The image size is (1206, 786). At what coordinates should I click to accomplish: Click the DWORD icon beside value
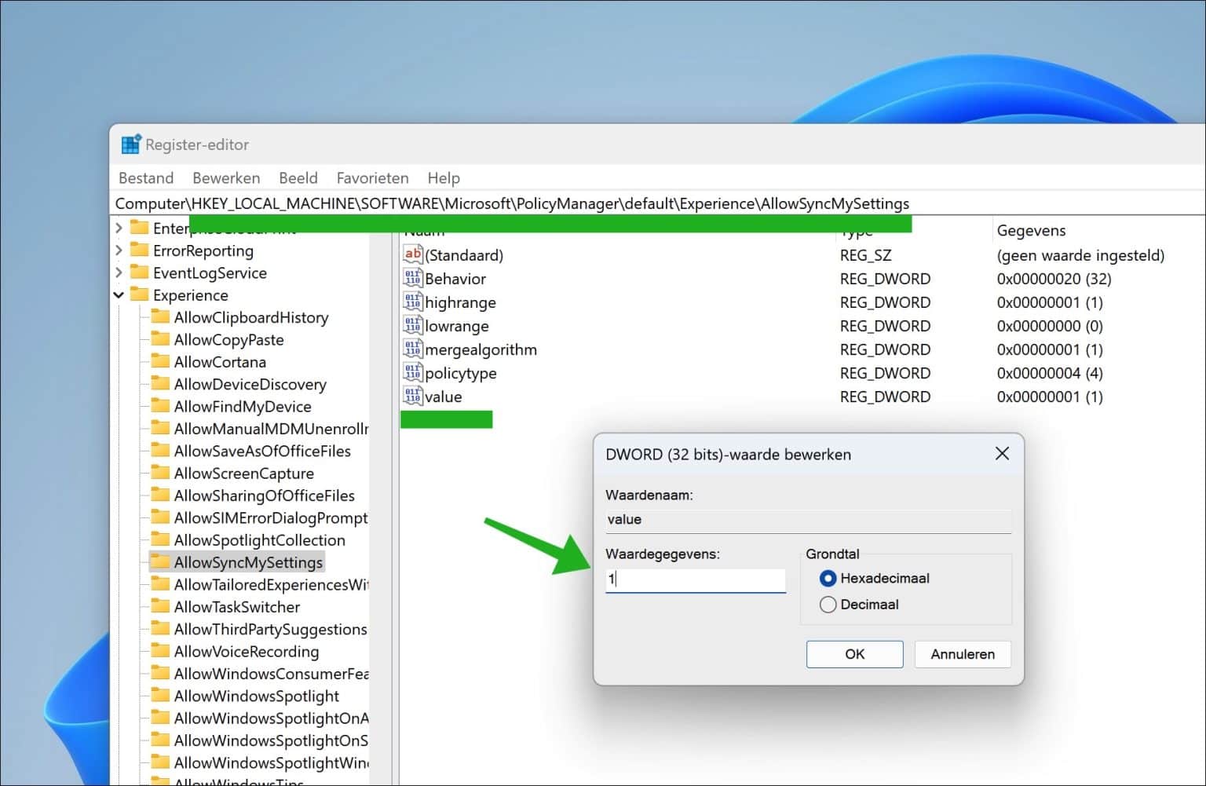click(x=412, y=396)
